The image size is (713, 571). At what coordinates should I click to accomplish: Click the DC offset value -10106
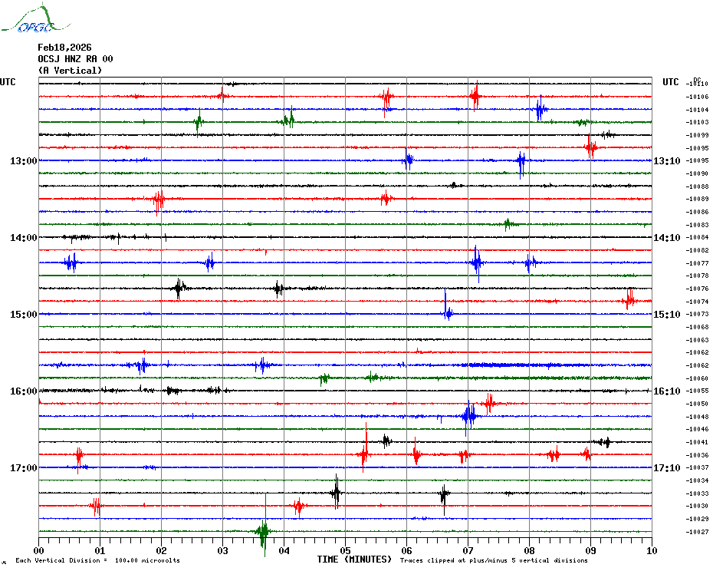point(697,97)
